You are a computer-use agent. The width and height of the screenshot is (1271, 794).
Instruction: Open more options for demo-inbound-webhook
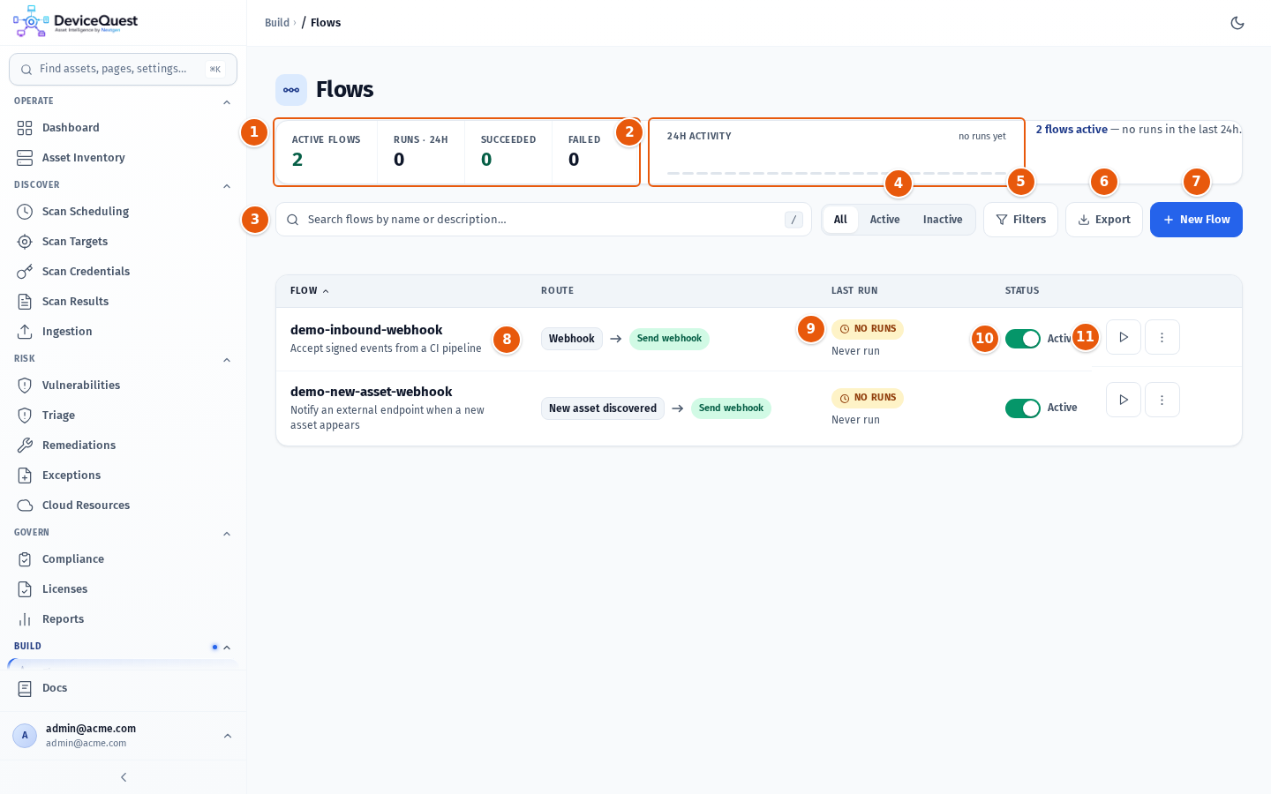pyautogui.click(x=1162, y=337)
